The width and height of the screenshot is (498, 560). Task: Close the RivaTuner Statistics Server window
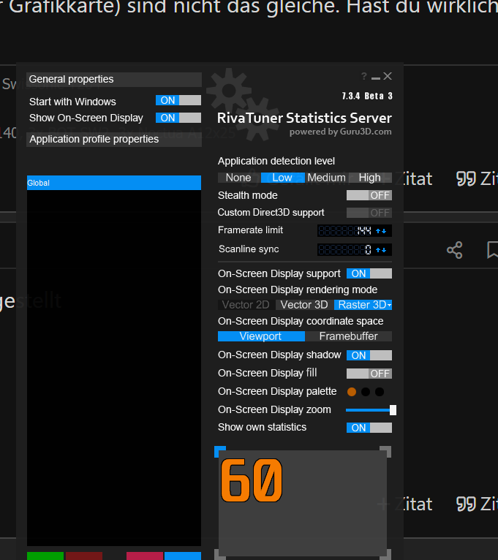point(388,76)
